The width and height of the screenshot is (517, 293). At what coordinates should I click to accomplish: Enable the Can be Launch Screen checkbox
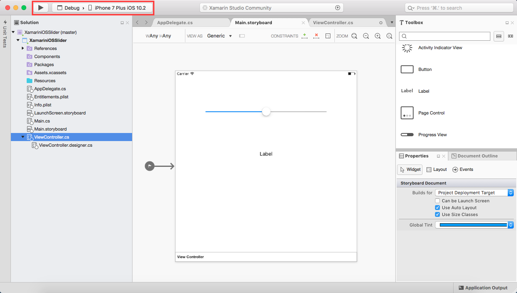(x=437, y=201)
